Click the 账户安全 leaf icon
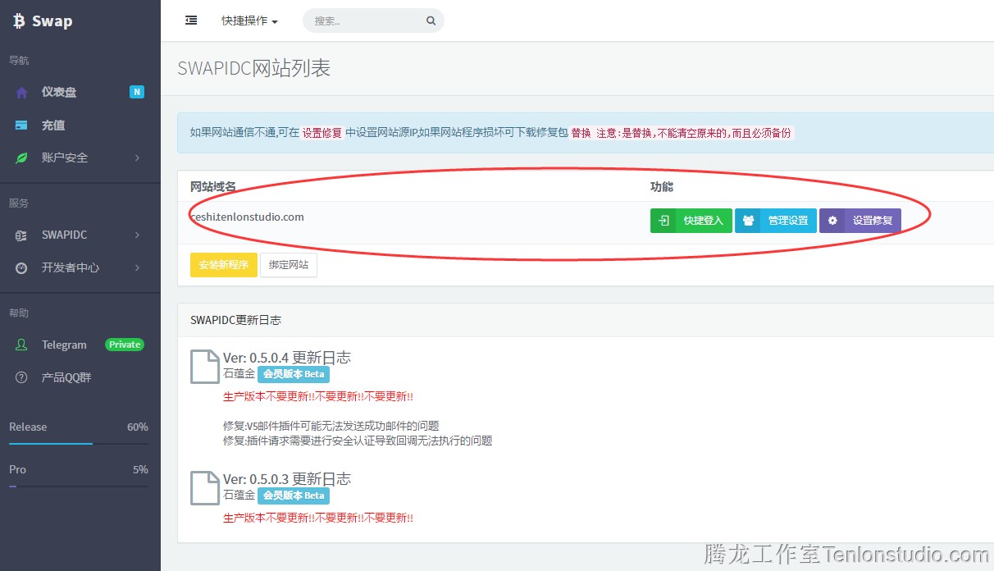This screenshot has width=994, height=571. click(22, 158)
